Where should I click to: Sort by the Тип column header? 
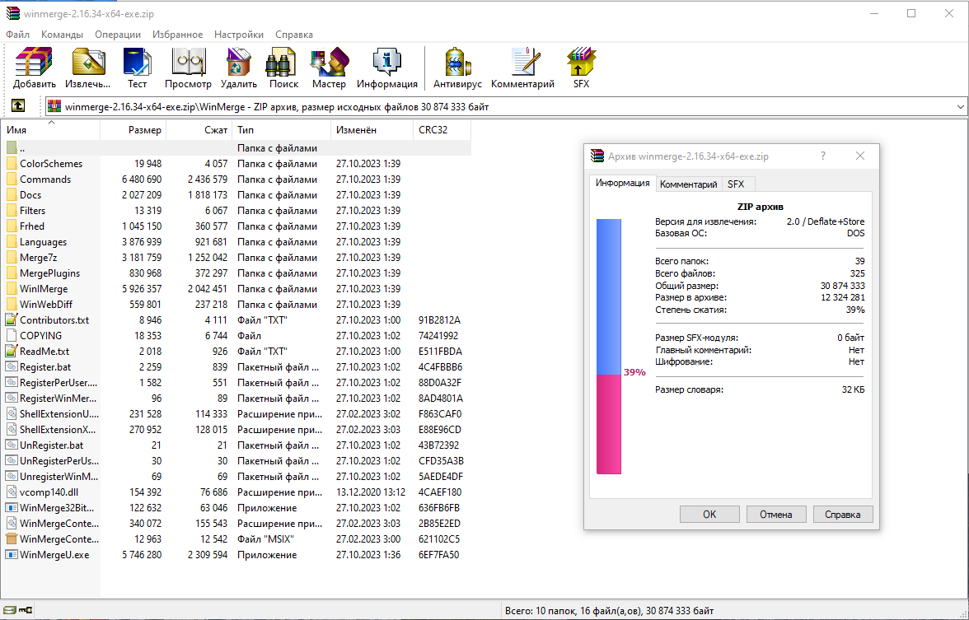click(x=281, y=130)
